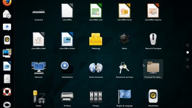
Task: Open Mouse & Touchpad settings
Action: [x=153, y=39]
